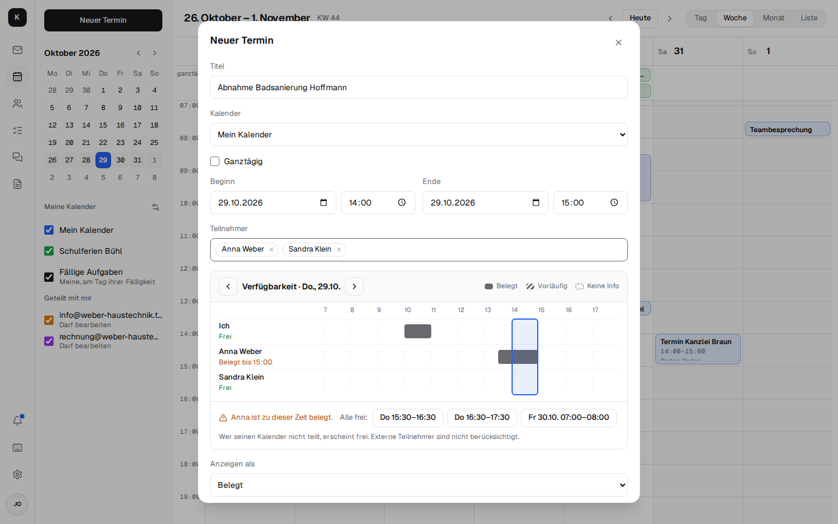The image size is (838, 524).
Task: Click the Heute button
Action: [640, 18]
